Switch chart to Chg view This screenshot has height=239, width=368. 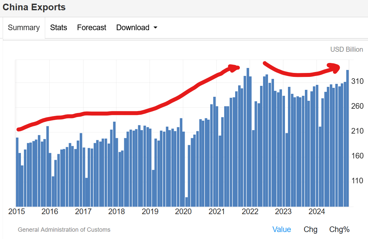[310, 229]
